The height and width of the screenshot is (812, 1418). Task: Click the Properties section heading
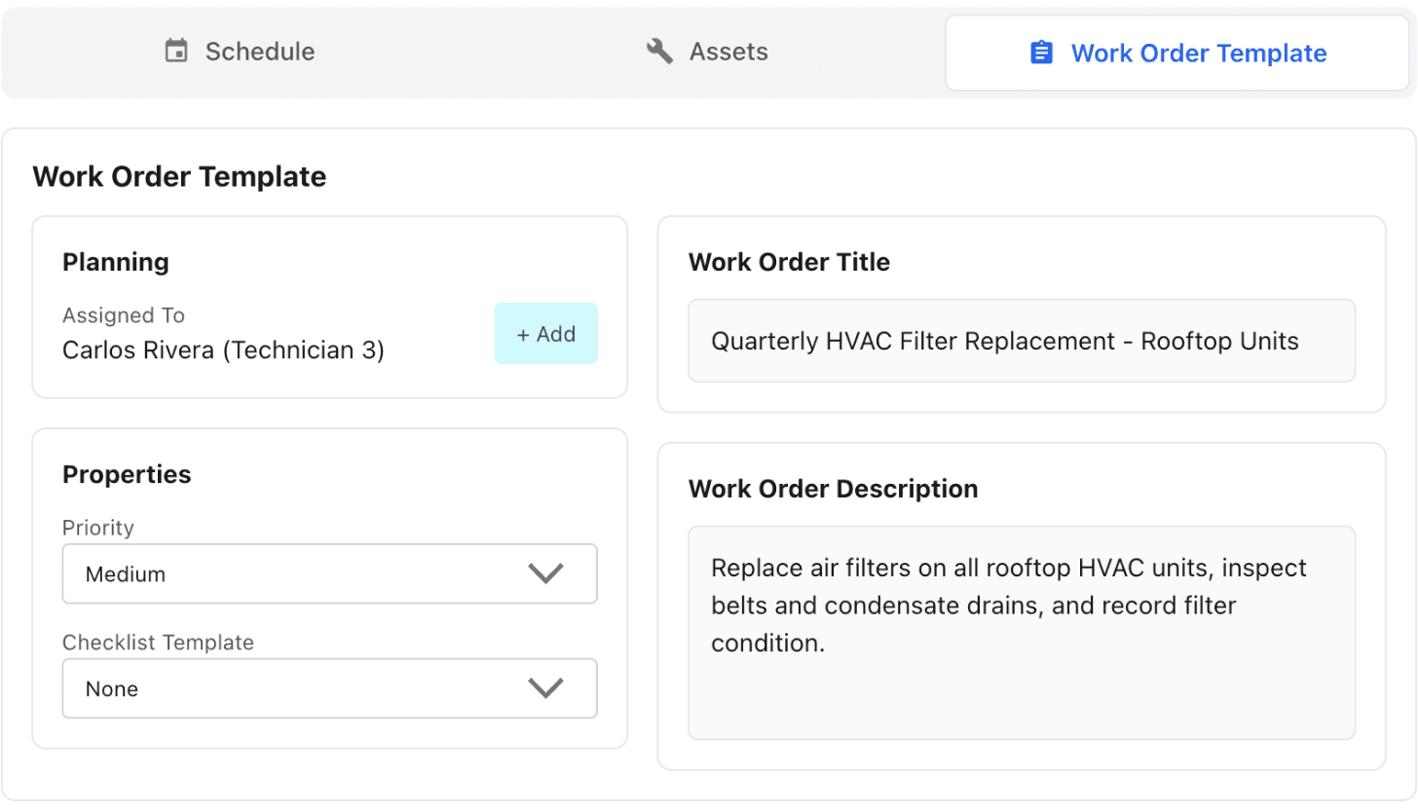(127, 474)
